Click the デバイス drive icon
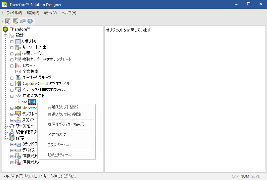Image resolution: width=267 pixels, height=180 pixels. click(18, 150)
